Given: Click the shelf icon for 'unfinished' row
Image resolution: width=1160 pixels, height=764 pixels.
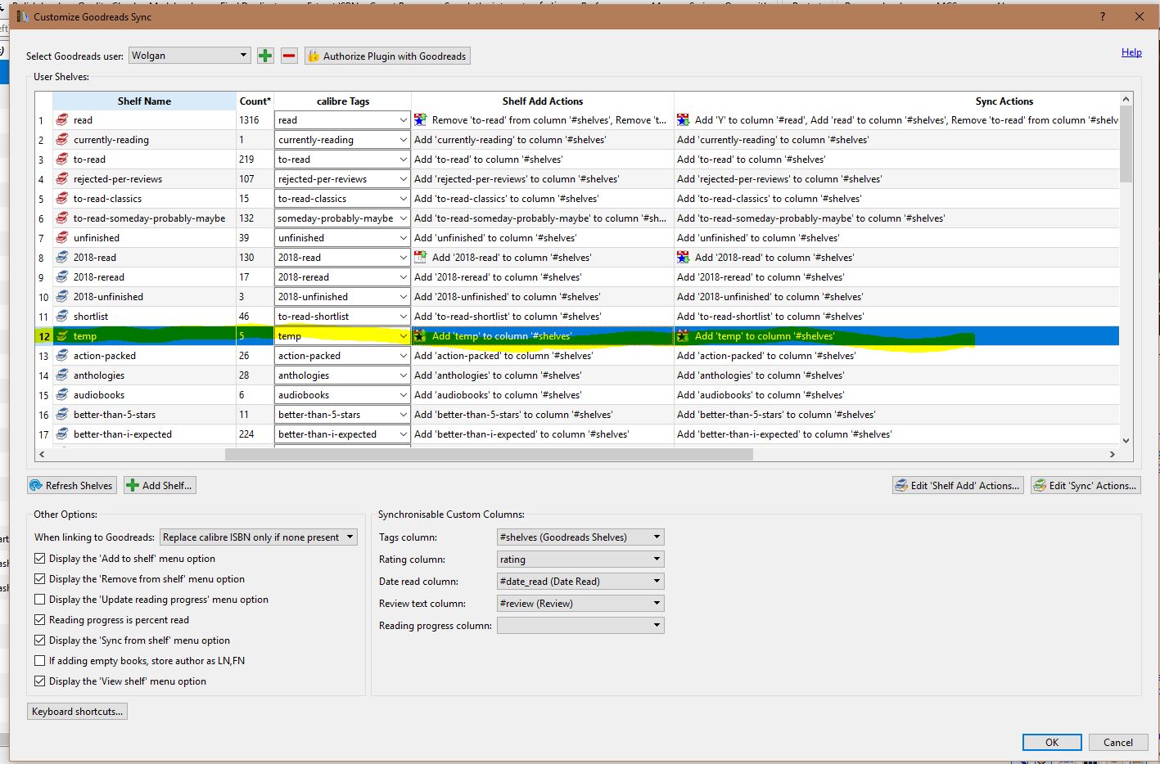Looking at the screenshot, I should [62, 238].
